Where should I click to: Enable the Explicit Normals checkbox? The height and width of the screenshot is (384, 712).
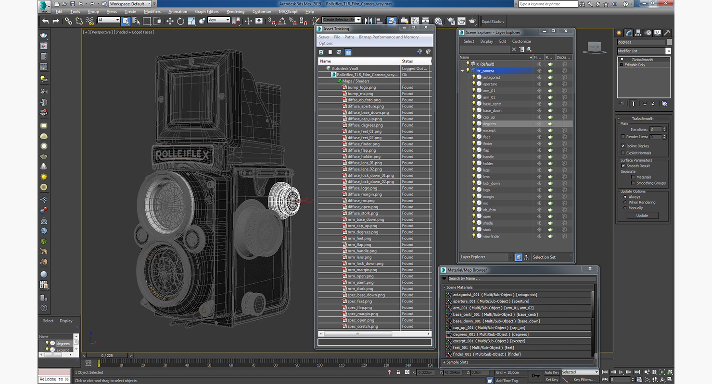[x=623, y=153]
